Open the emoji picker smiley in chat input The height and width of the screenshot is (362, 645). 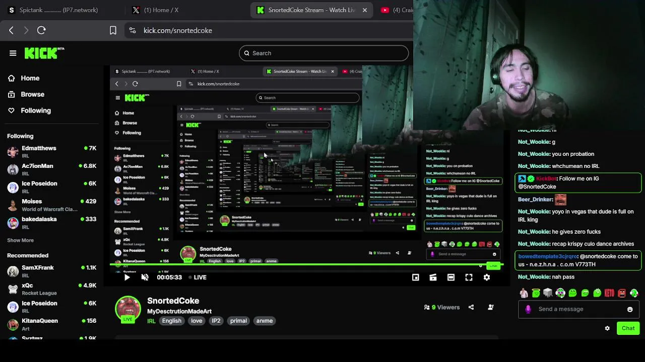pyautogui.click(x=630, y=309)
